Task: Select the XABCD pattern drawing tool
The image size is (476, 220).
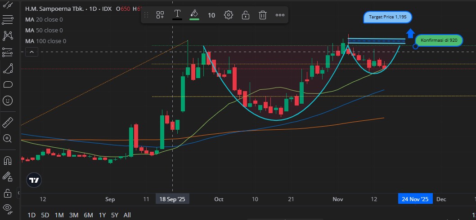Action: point(8,35)
